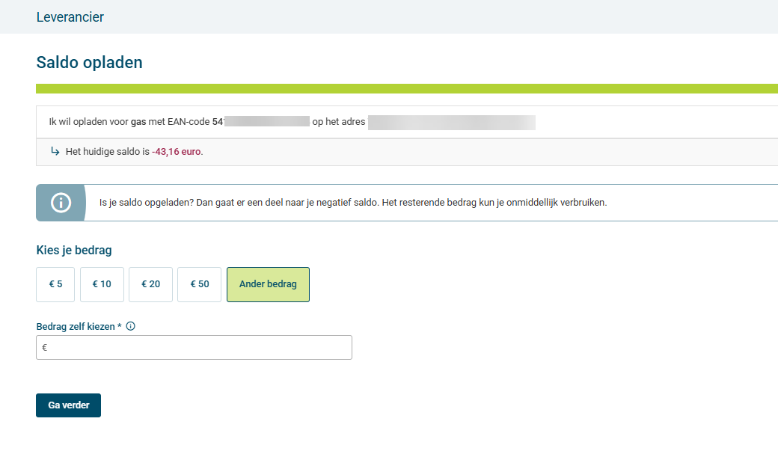Click the arrow icon before current balance text
The width and height of the screenshot is (778, 460).
pyautogui.click(x=55, y=151)
